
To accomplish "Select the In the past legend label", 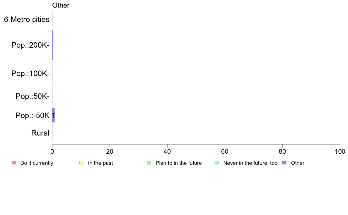I will [x=100, y=163].
